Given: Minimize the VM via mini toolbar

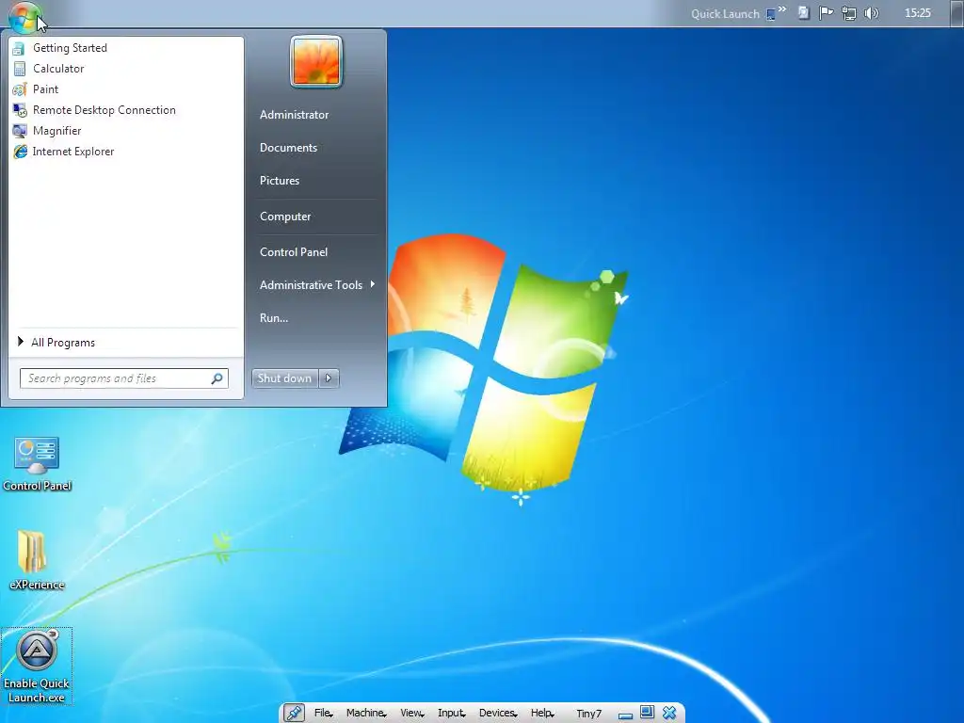Looking at the screenshot, I should [x=625, y=715].
